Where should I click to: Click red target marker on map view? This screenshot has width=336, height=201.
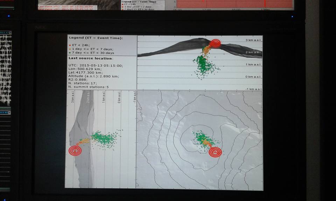click(215, 152)
